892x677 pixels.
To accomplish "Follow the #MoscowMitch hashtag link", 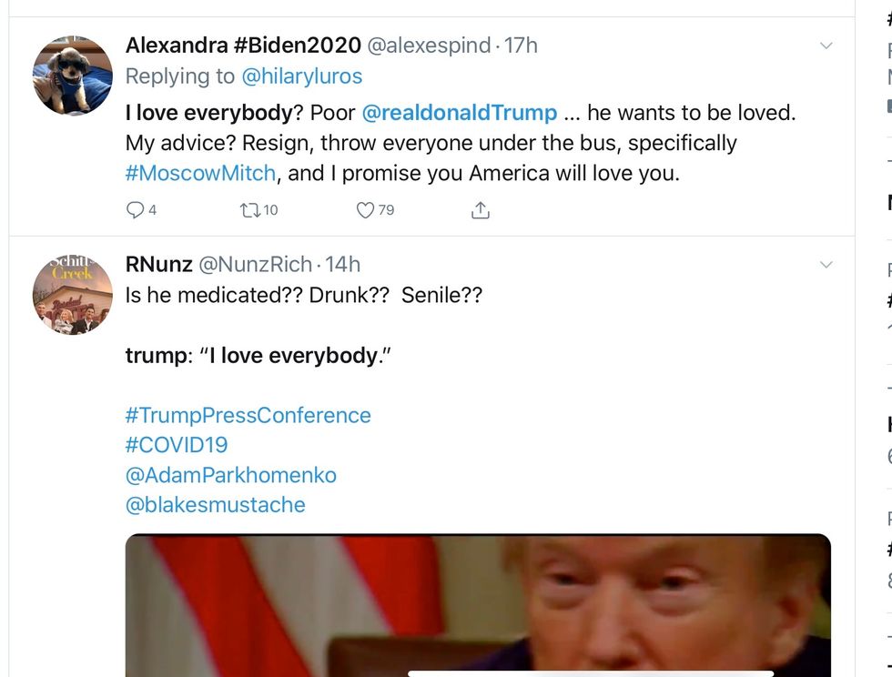I will [200, 173].
